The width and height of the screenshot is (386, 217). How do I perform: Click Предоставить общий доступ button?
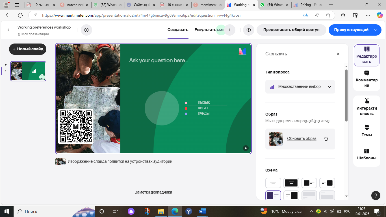pos(291,30)
